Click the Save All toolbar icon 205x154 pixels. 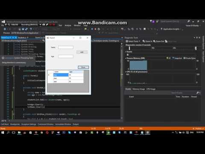[x=26, y=29]
